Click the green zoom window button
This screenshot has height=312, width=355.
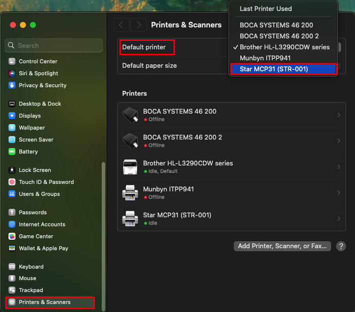point(33,25)
